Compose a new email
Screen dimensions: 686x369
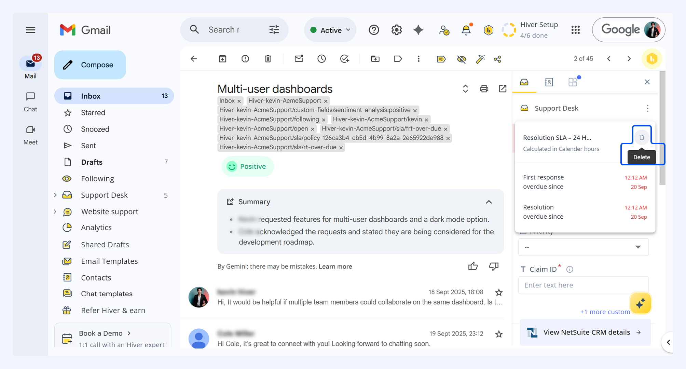click(90, 65)
